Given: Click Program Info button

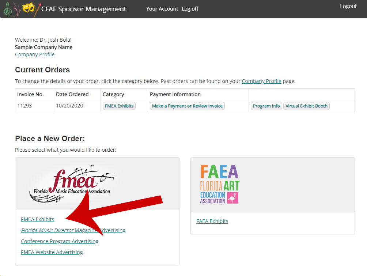Looking at the screenshot, I should point(266,106).
